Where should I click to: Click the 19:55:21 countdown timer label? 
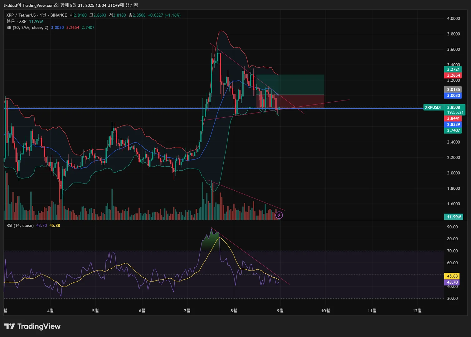[455, 112]
